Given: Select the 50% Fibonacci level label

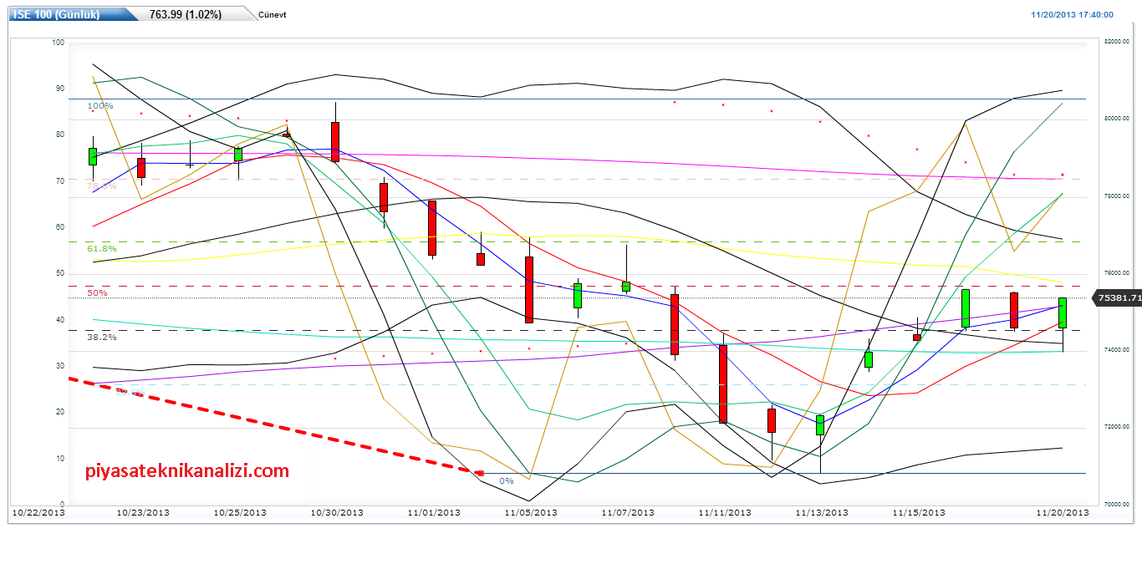Looking at the screenshot, I should coord(97,293).
